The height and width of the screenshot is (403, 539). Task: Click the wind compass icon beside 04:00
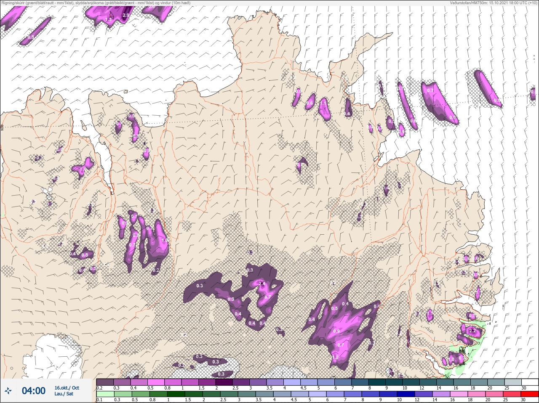pyautogui.click(x=8, y=391)
